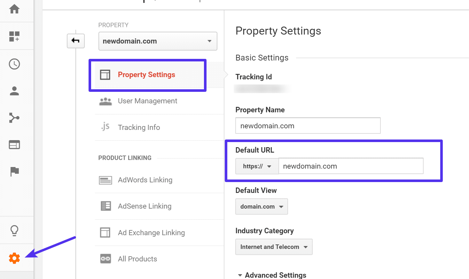Screen dimensions: 469x279
Task: Open the Realtime reports clock icon
Action: click(x=14, y=64)
